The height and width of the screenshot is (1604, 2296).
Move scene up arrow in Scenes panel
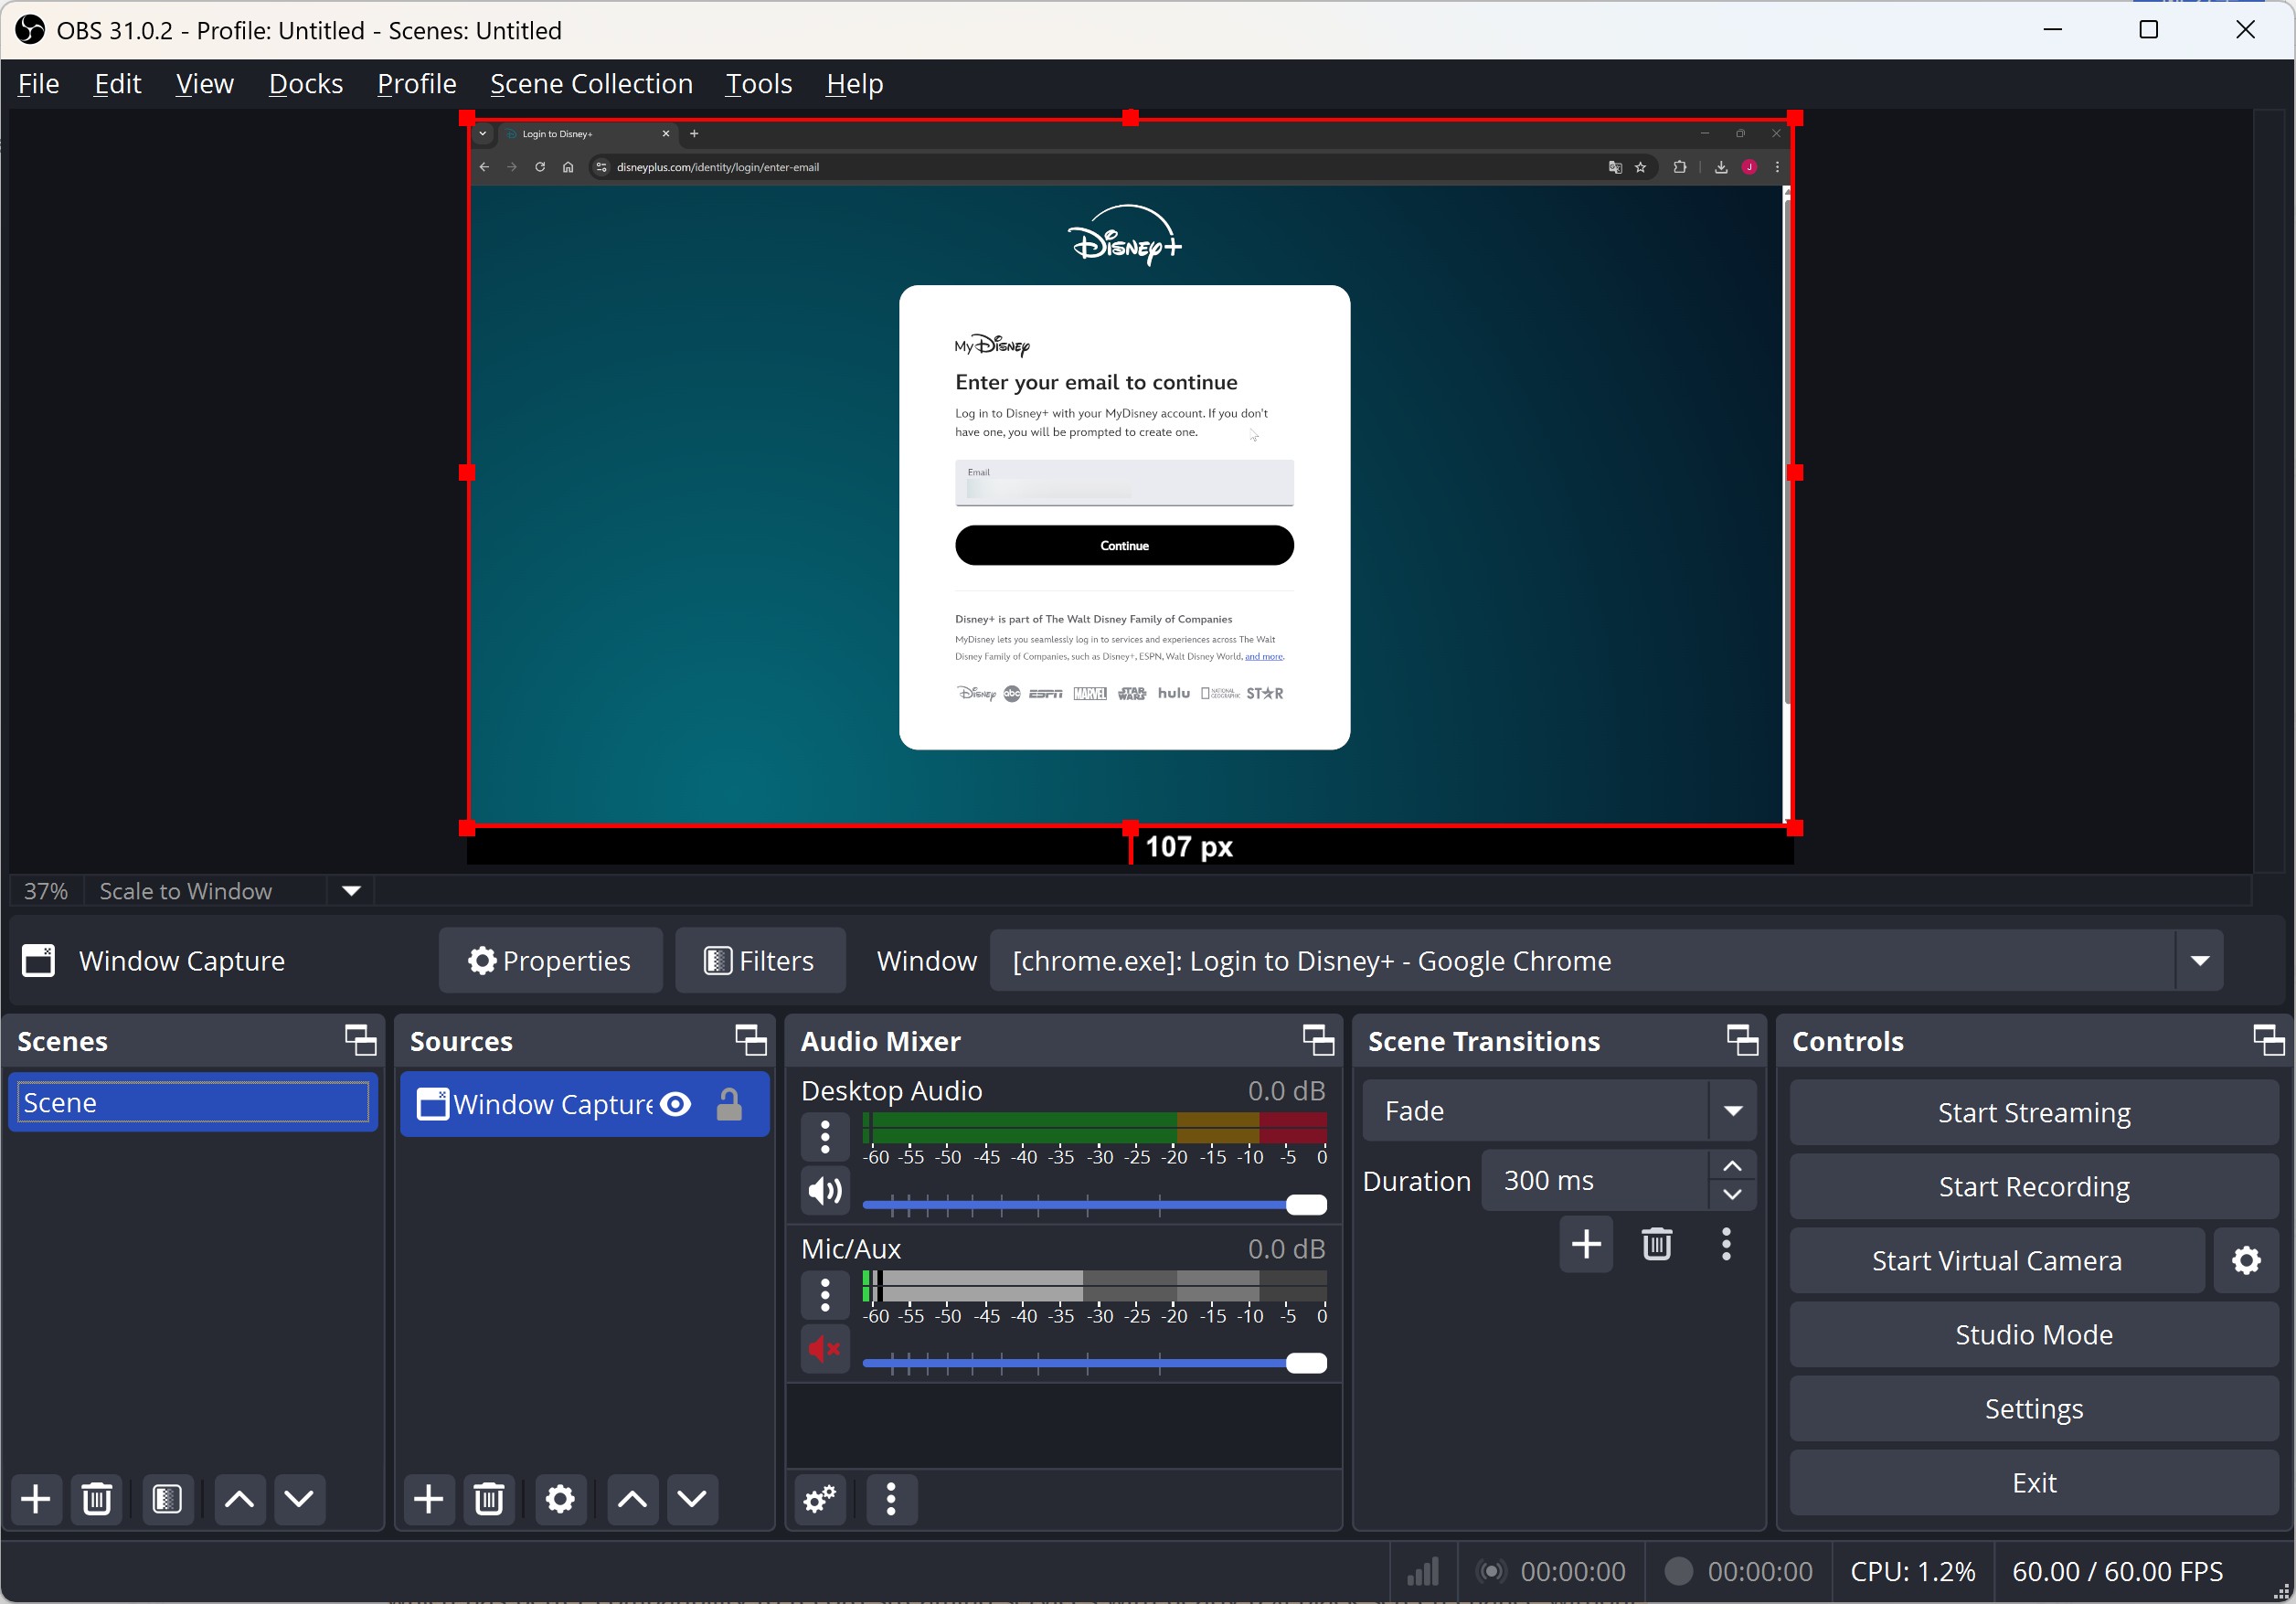[239, 1499]
